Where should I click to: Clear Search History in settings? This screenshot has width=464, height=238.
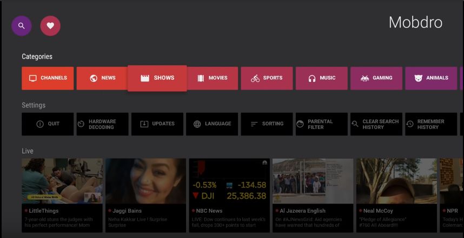coord(376,124)
